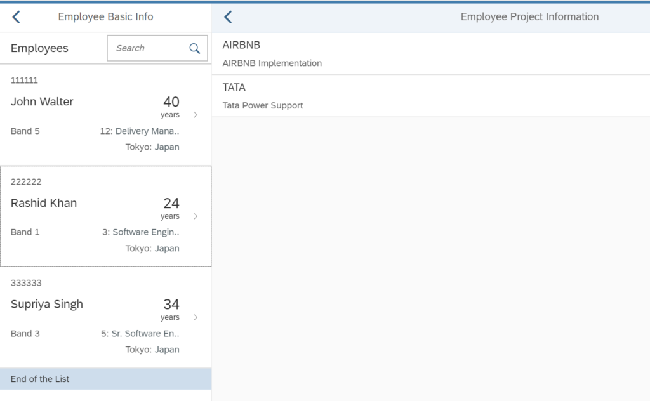Click back arrow in Employee Project Information header

pyautogui.click(x=228, y=17)
